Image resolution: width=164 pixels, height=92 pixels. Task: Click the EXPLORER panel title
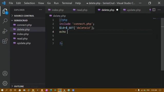19,10
